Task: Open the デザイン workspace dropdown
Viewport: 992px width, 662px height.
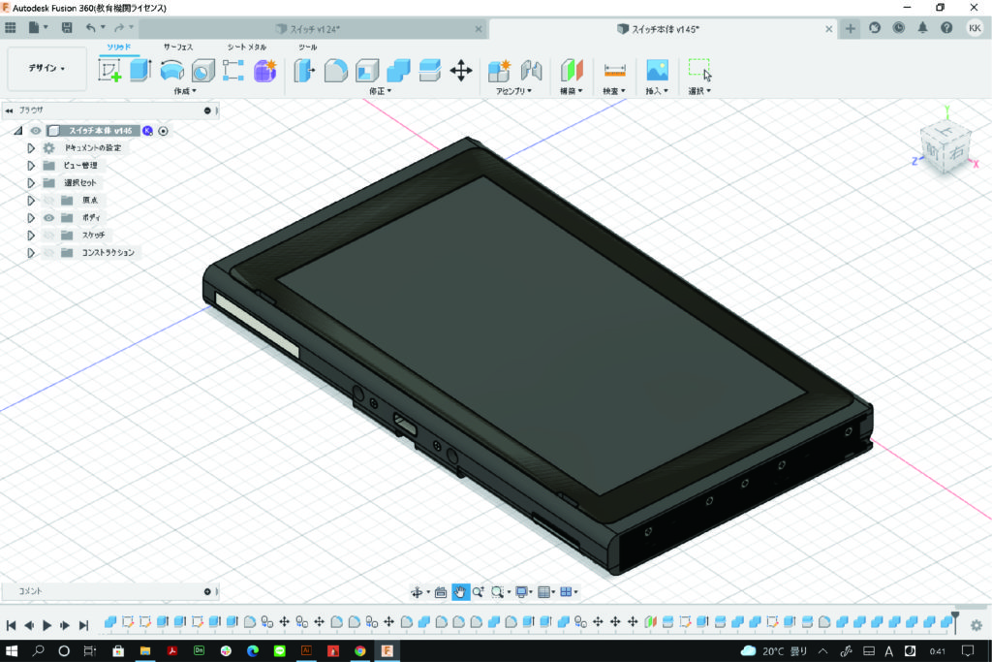Action: tap(46, 69)
